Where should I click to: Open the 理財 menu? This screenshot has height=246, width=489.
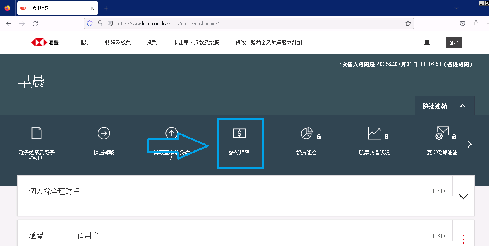[x=84, y=43]
